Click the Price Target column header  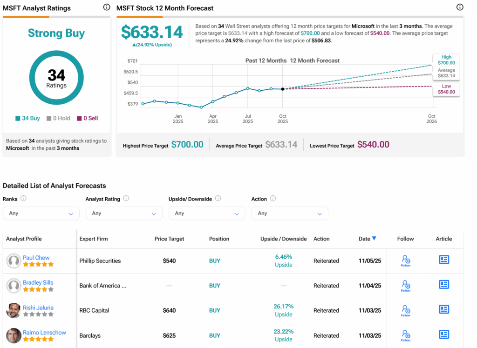(x=169, y=239)
